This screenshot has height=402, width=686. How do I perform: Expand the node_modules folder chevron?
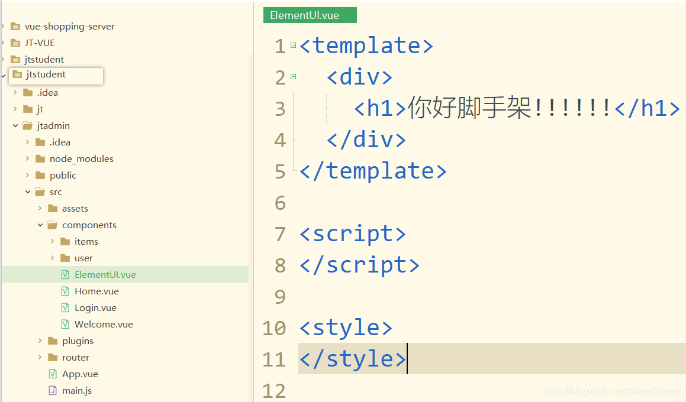tap(27, 158)
